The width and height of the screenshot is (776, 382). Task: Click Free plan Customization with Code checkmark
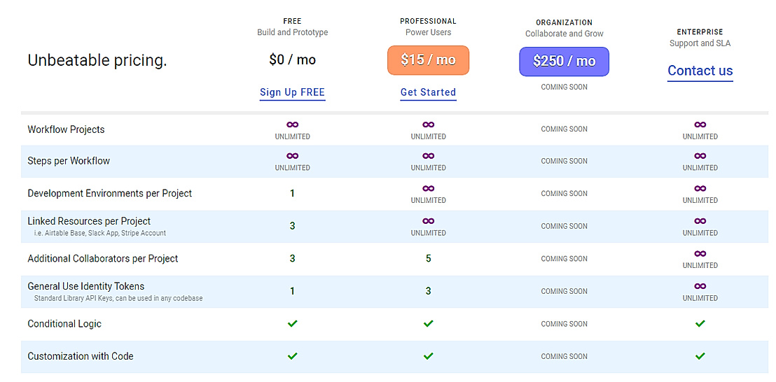pyautogui.click(x=293, y=356)
